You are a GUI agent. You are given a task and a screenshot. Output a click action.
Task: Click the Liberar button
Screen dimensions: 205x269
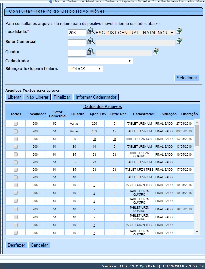(x=14, y=97)
